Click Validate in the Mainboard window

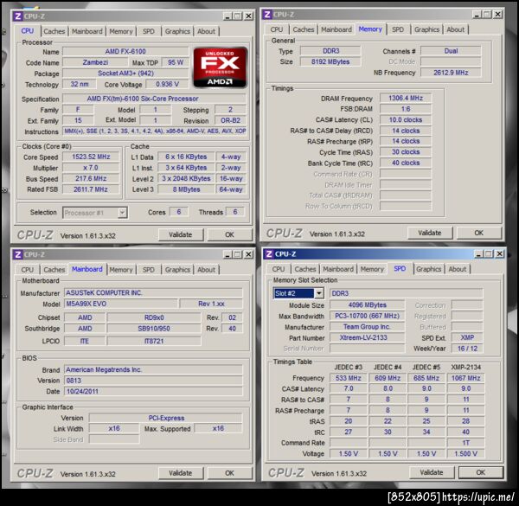pyautogui.click(x=181, y=473)
